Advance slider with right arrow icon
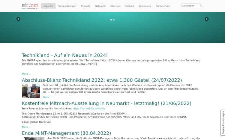225x140 pixels. tap(207, 19)
